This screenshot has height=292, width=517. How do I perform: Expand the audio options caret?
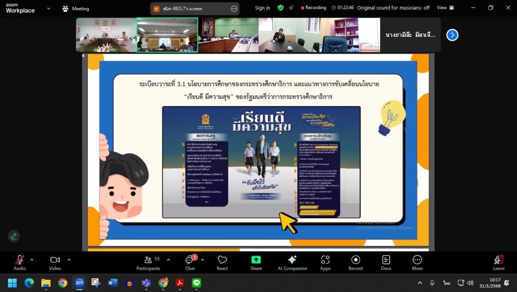click(x=32, y=260)
